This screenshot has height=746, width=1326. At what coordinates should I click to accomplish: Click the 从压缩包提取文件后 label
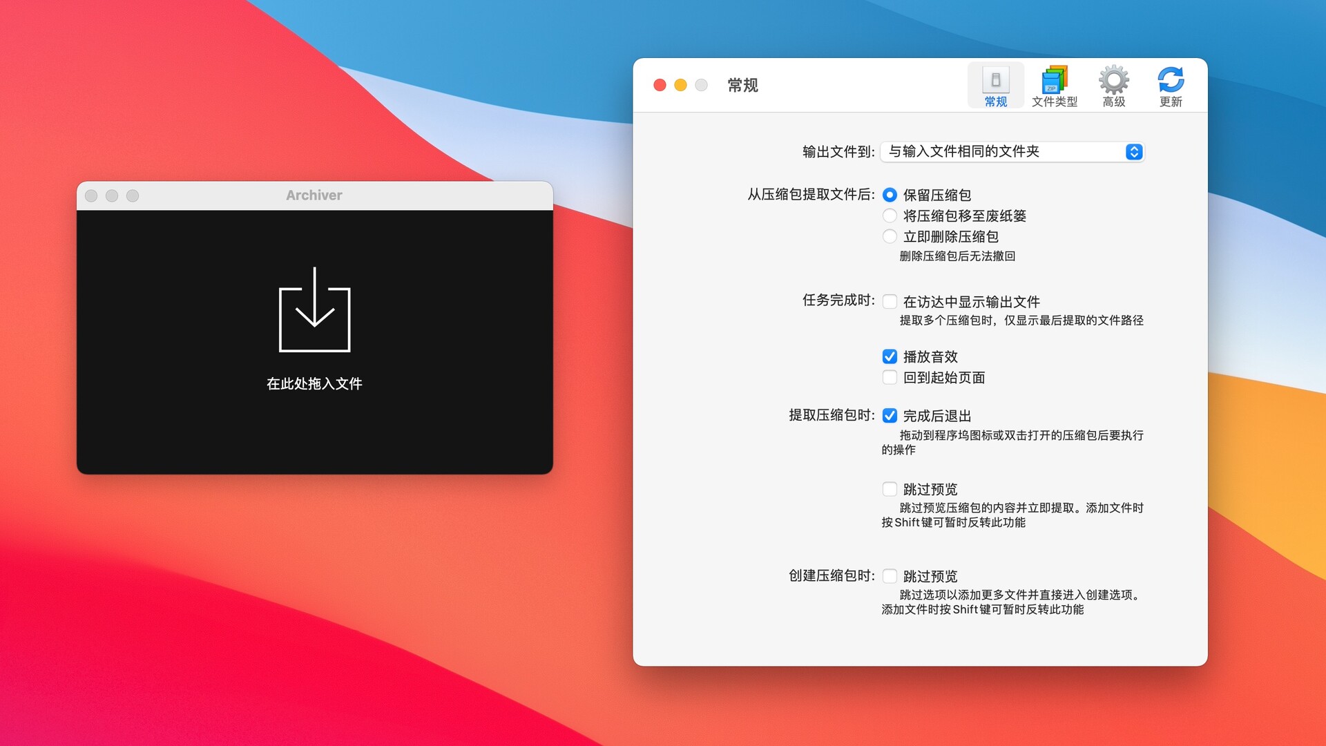pos(811,195)
